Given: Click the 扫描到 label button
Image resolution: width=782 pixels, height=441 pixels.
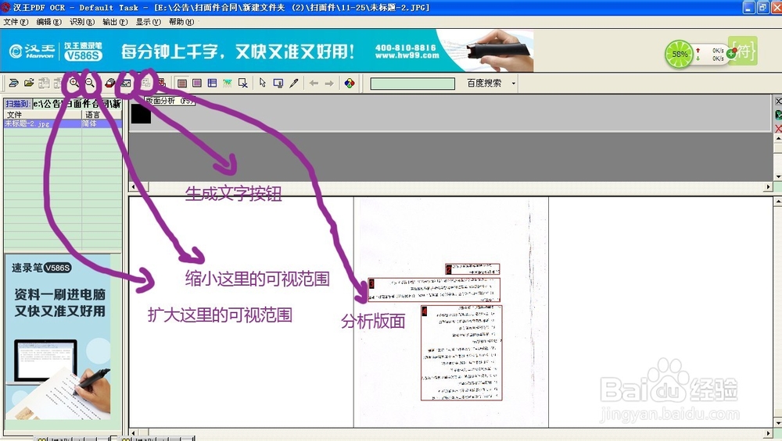Looking at the screenshot, I should point(17,104).
